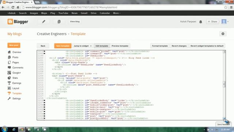Click the browser address bar URL
This screenshot has height=132, width=234.
click(x=71, y=7)
